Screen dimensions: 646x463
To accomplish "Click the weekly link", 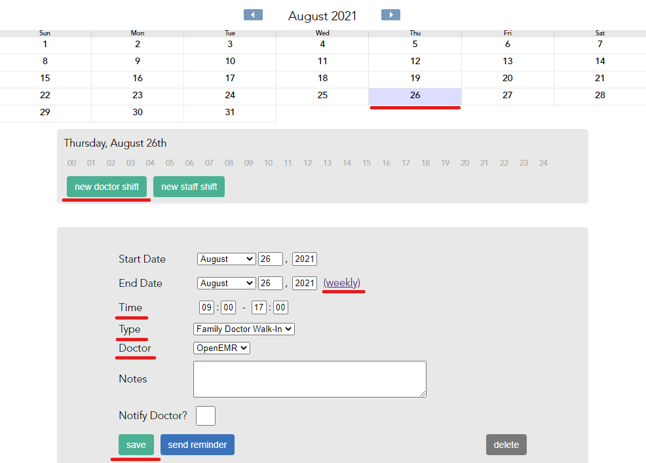I will pyautogui.click(x=342, y=283).
